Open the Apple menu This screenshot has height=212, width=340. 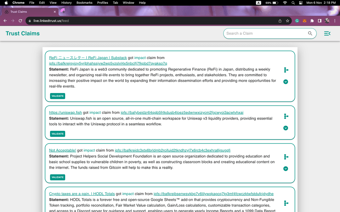6,3
